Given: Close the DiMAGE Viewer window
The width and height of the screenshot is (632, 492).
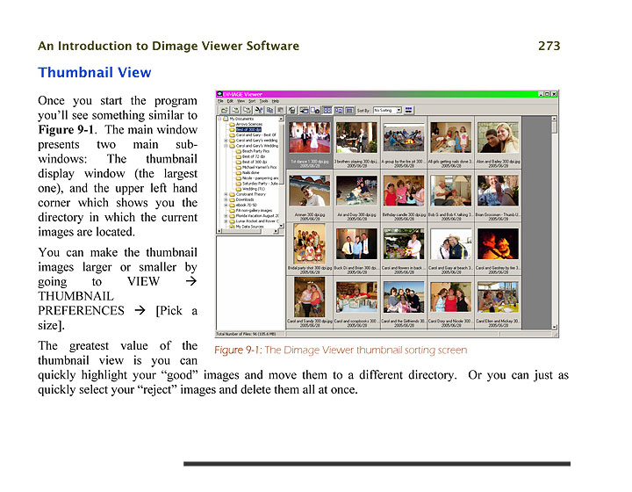Looking at the screenshot, I should [x=554, y=94].
